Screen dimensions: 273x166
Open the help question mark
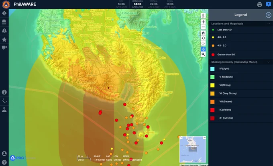pos(4,162)
